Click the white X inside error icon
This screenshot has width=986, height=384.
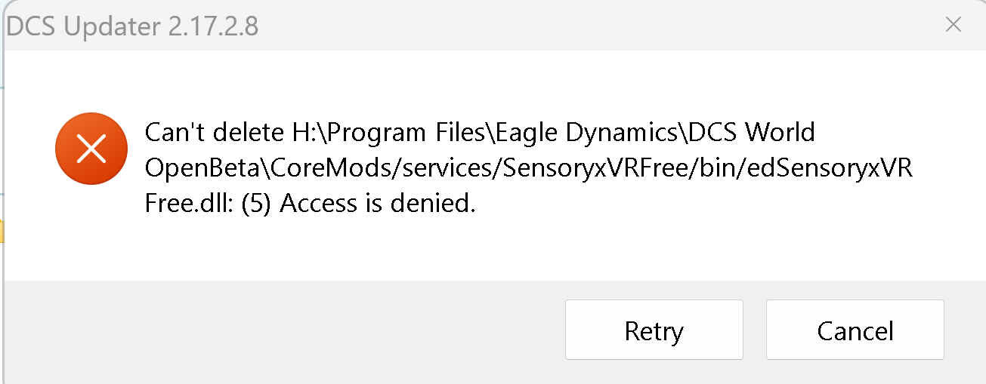pos(91,148)
